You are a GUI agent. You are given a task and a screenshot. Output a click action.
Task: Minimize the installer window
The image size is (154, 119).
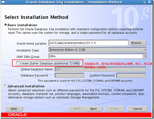(x=145, y=2)
